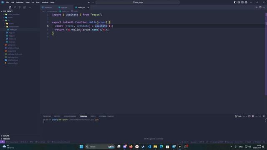
Task: Open the Terminal menu
Action: [45, 2]
